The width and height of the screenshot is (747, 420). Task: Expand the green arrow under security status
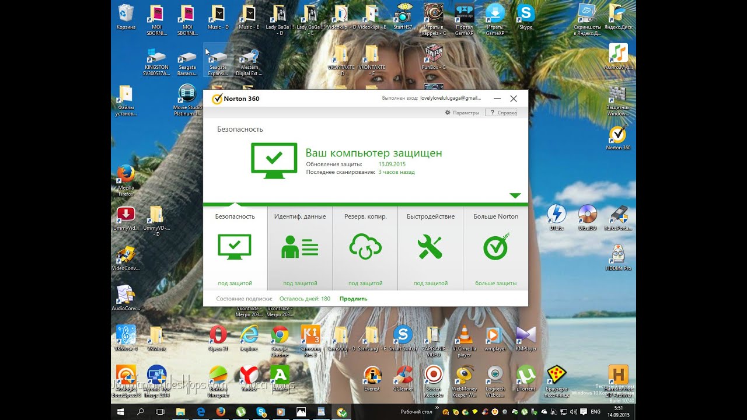tap(515, 195)
